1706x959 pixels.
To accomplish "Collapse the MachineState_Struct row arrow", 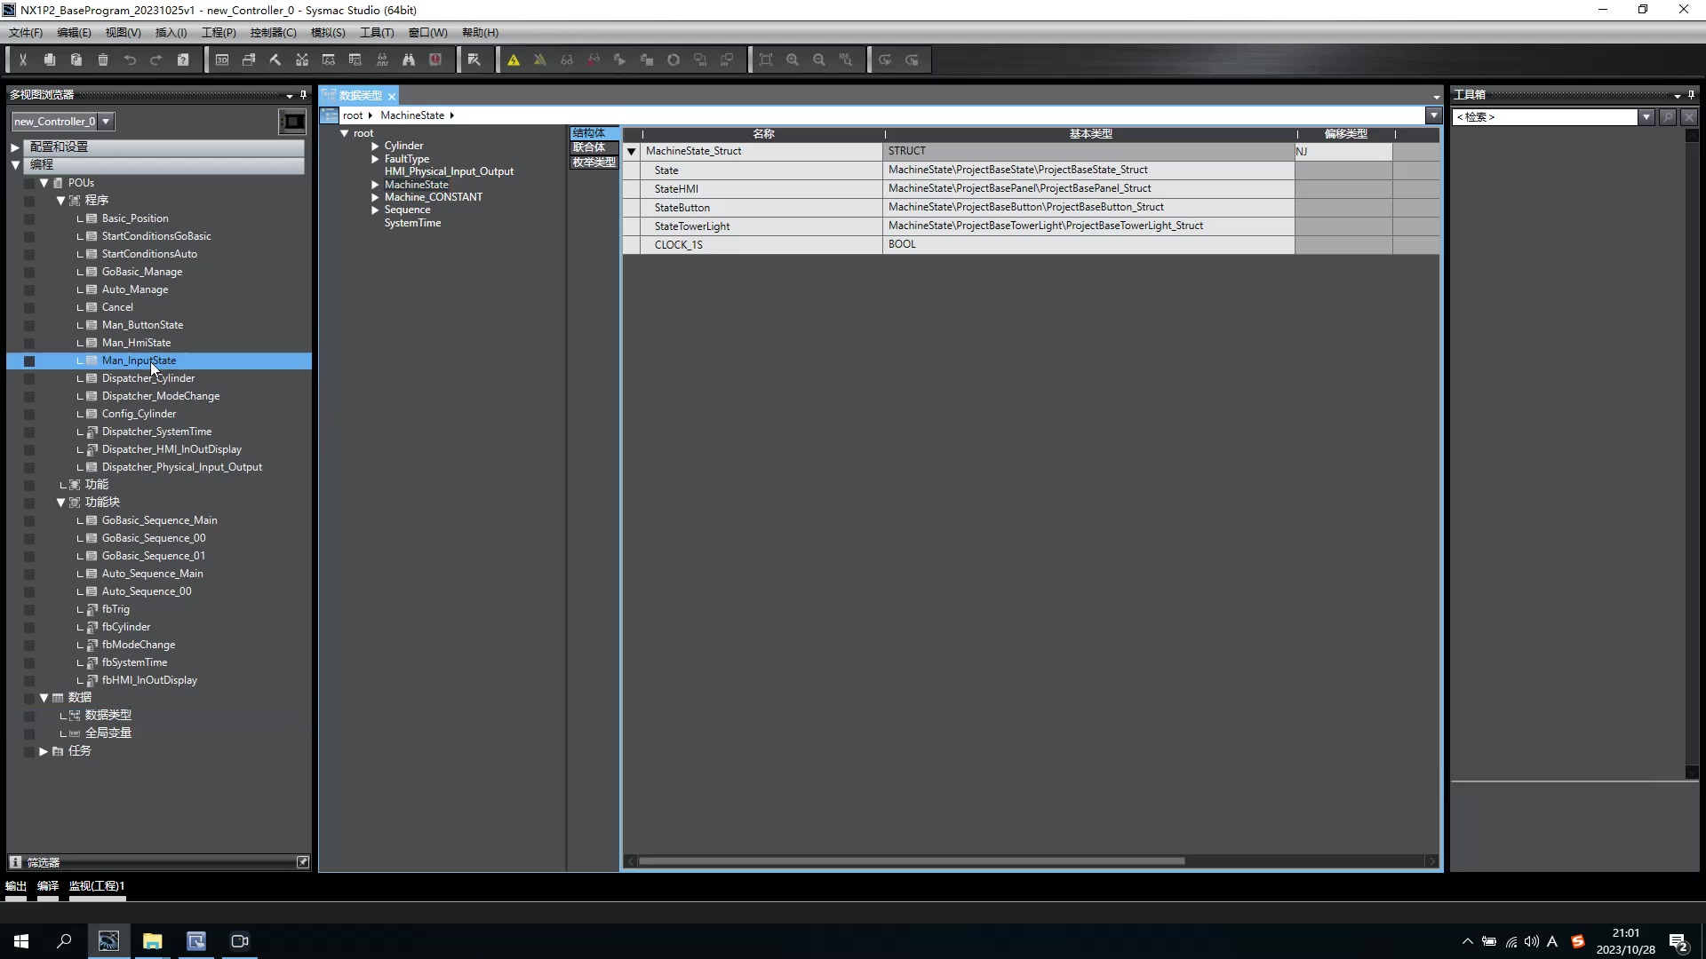I will click(632, 152).
